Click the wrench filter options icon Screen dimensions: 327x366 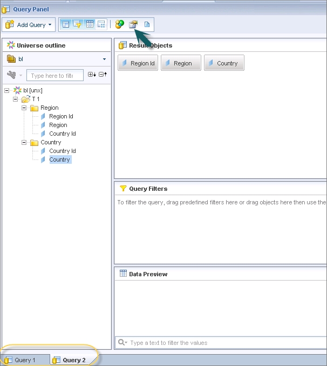(11, 75)
